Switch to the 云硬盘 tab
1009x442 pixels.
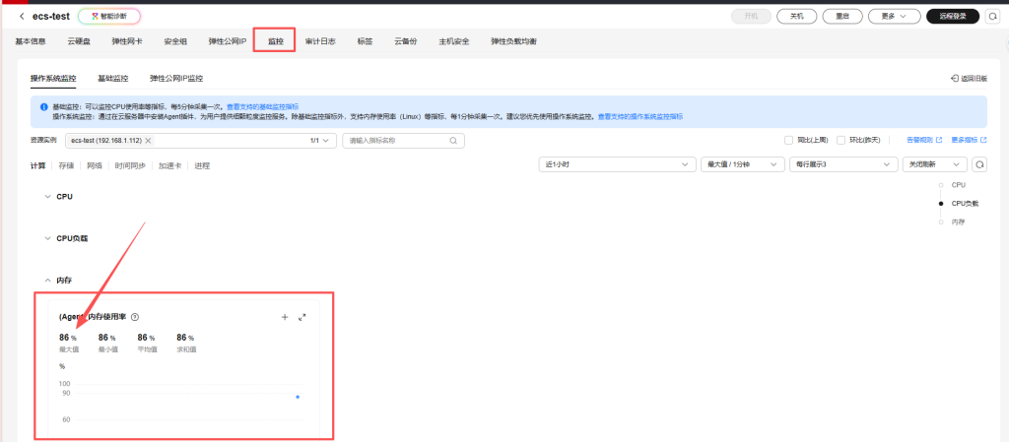pyautogui.click(x=79, y=41)
